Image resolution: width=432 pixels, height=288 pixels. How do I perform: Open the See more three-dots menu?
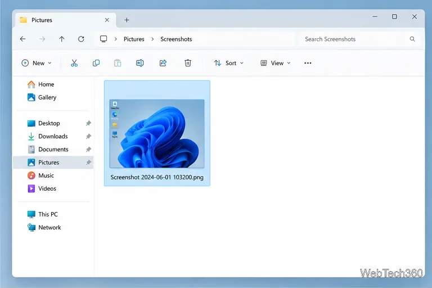pos(308,63)
